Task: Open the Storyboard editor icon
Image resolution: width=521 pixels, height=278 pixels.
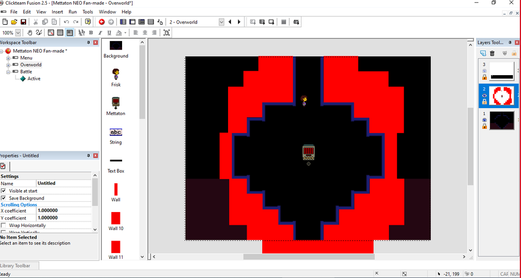Action: pos(123,22)
